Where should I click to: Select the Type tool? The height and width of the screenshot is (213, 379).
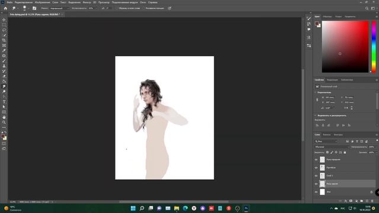(4, 102)
